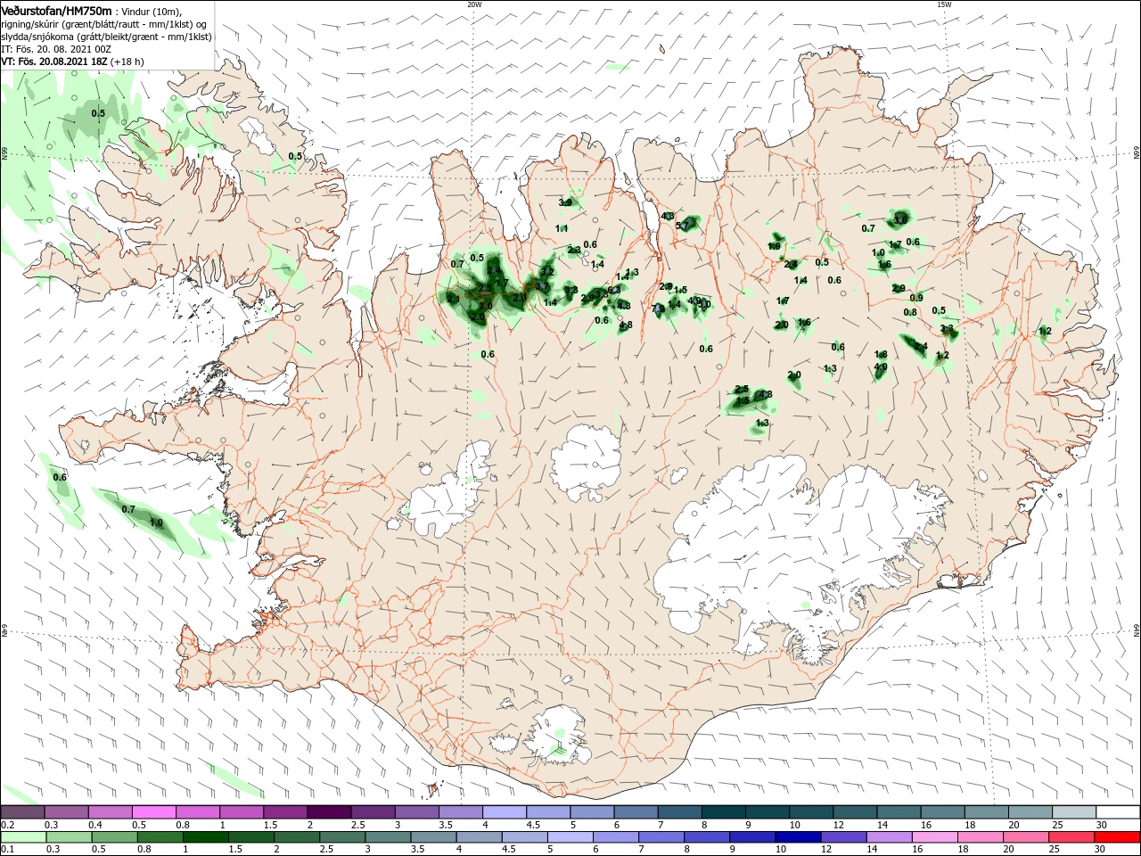
Task: Click the 'VT: Fös. 20.08.2021 18Z (+18 h)' line
Action: point(73,62)
